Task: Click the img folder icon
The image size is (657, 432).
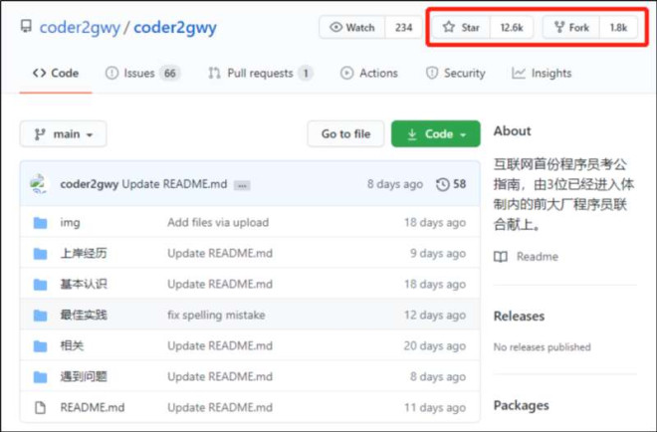Action: 40,223
